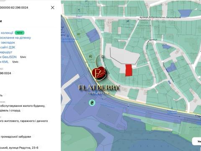
Task: Select the 'обслуговування жилого будинку,' purpose text
Action: (23, 106)
